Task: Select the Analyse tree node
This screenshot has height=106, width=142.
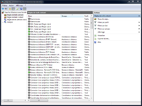Action: [10, 22]
